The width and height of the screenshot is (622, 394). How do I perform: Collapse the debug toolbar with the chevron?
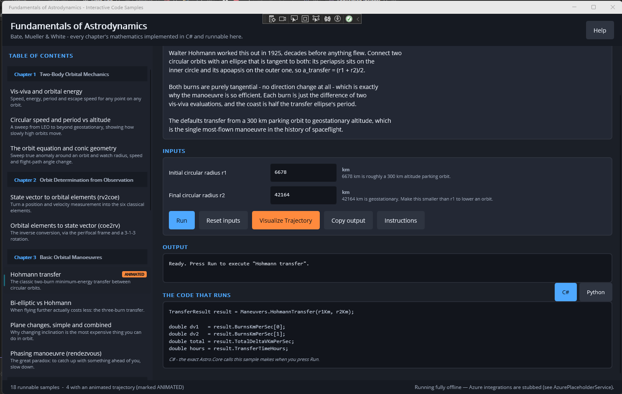coord(358,19)
